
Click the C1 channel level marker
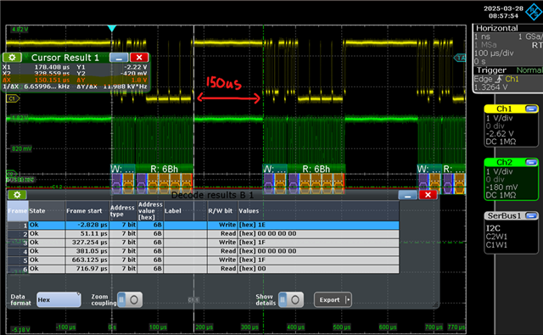pos(13,98)
